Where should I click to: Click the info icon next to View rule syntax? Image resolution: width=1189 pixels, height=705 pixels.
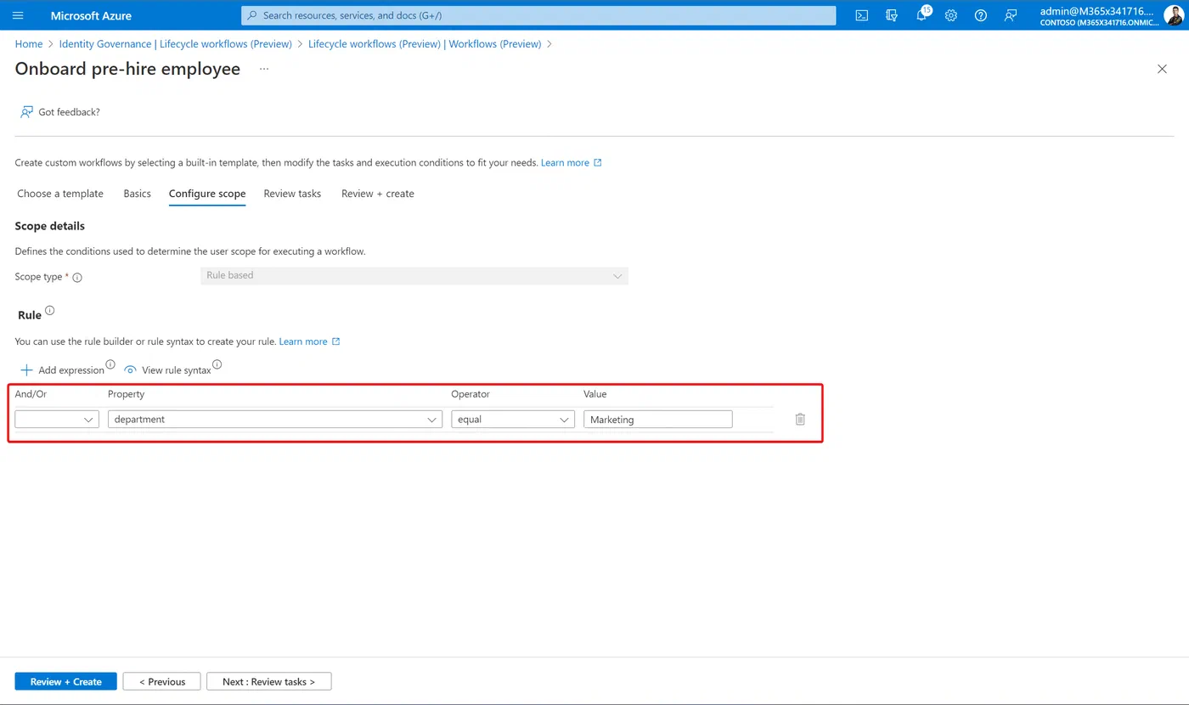[x=217, y=365]
